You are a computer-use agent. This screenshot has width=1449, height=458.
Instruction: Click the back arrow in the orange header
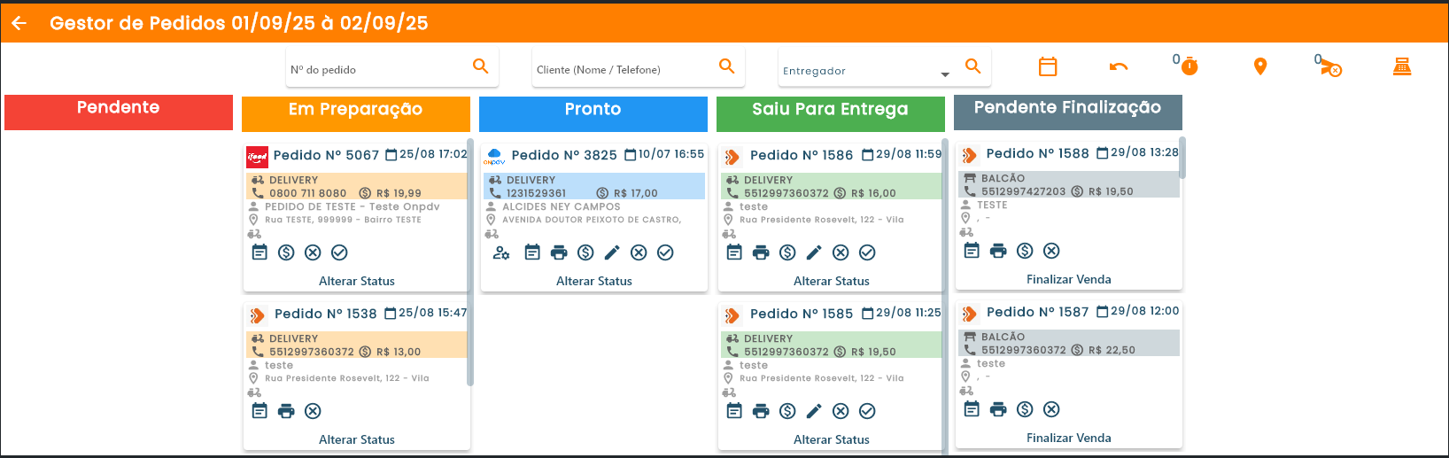(x=19, y=23)
